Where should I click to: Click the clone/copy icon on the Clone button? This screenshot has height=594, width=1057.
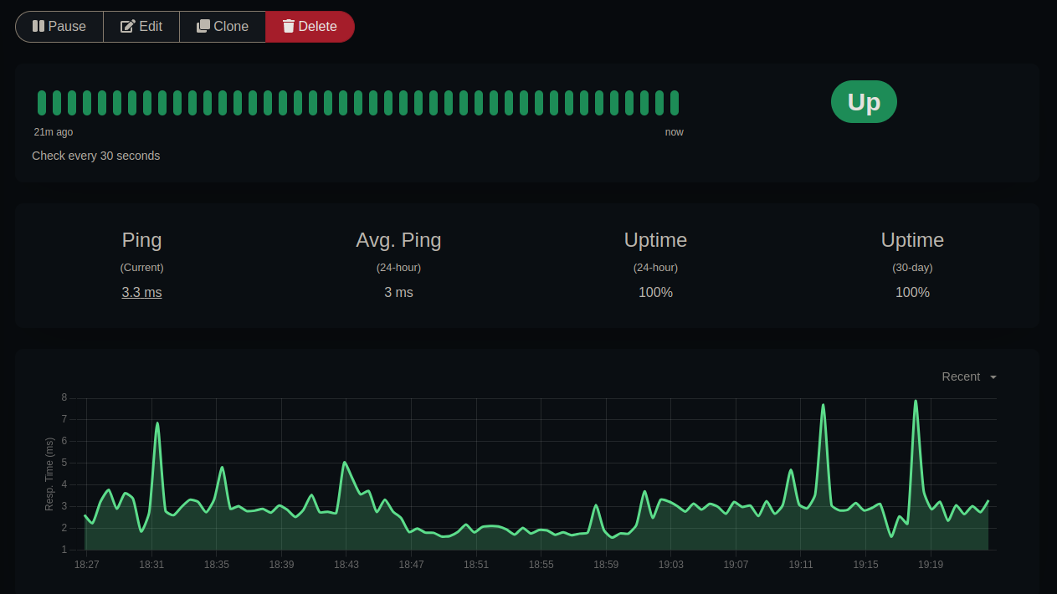click(202, 26)
